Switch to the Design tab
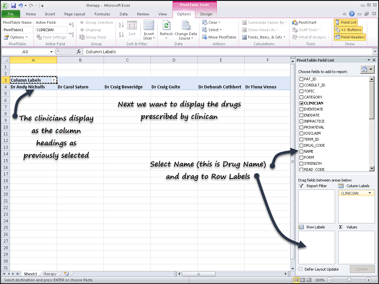The height and width of the screenshot is (284, 379). (x=206, y=14)
